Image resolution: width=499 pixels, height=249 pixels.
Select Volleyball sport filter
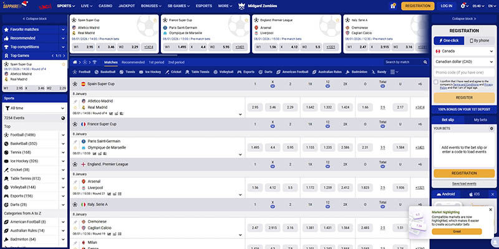click(x=223, y=72)
